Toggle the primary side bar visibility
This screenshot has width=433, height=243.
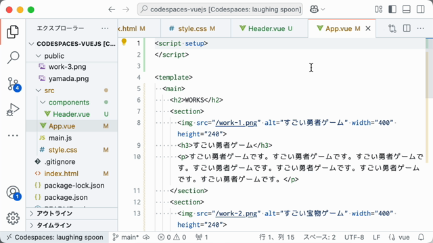click(x=392, y=9)
